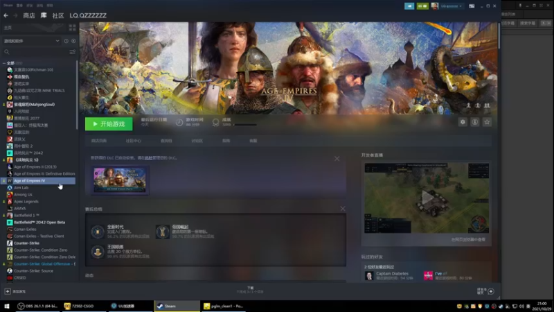Click the achievements progress bar
This screenshot has height=312, width=554.
pos(245,125)
